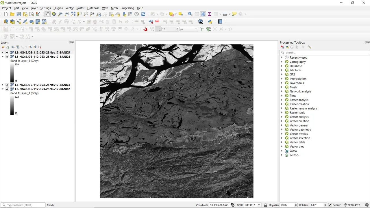Click Collapse All layers icon
Screen dimensions: 370x208
tap(35, 47)
